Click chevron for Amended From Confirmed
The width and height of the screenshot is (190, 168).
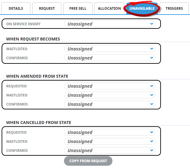(152, 104)
